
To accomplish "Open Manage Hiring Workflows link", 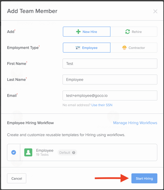I will tap(135, 123).
